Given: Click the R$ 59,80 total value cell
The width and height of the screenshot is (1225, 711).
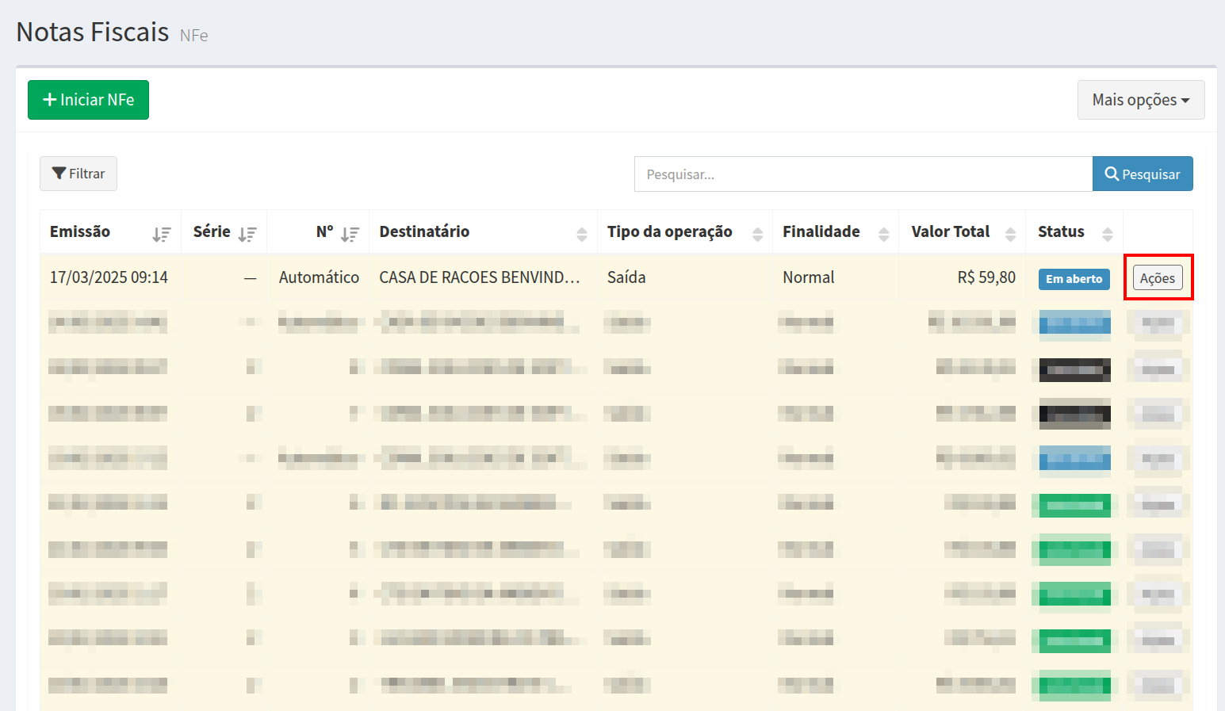Looking at the screenshot, I should click(986, 277).
